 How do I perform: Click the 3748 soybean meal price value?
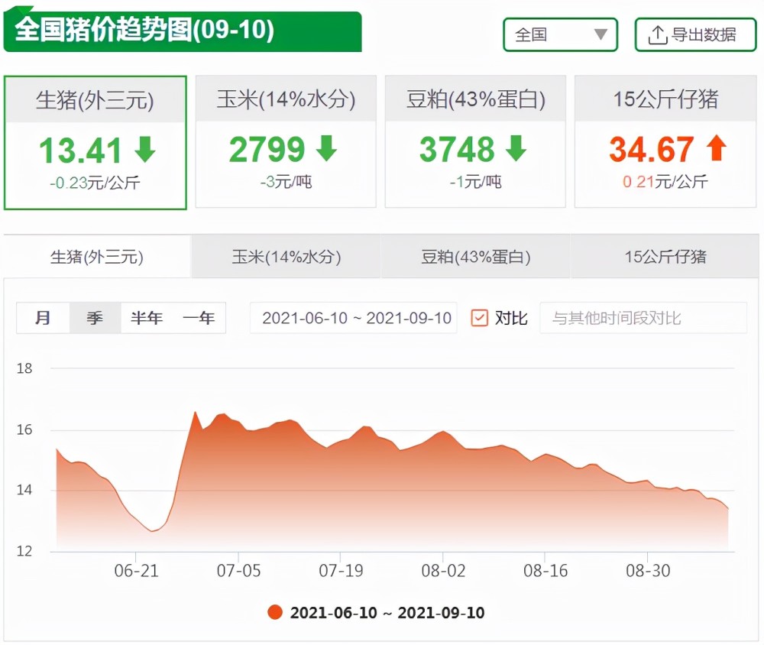457,149
